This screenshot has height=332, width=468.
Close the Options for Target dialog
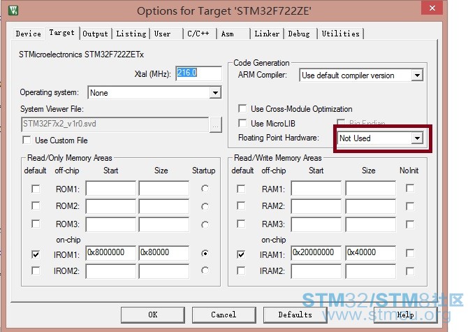pos(432,8)
